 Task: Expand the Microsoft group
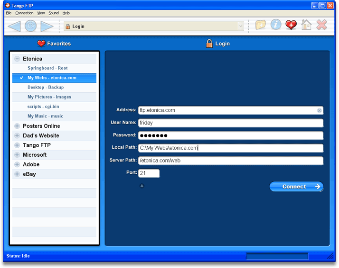(17, 155)
